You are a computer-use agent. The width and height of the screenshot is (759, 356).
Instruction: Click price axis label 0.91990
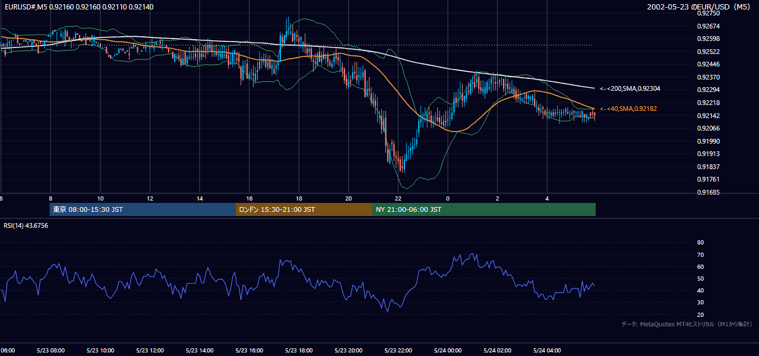point(709,141)
